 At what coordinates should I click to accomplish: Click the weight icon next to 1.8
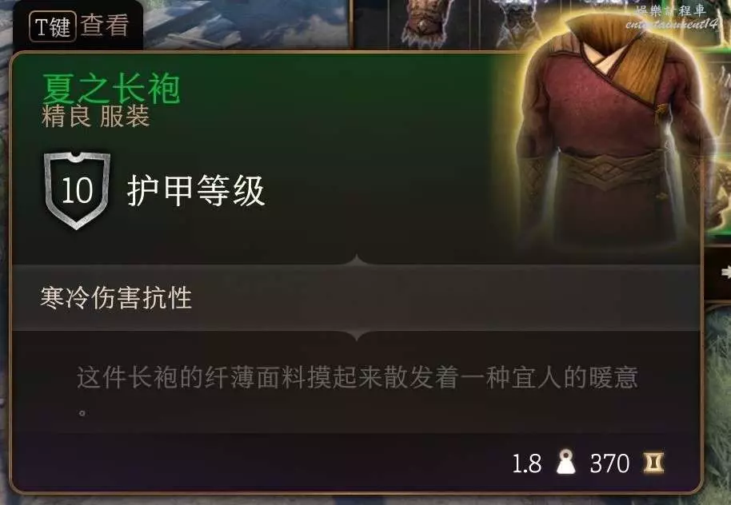tap(566, 462)
